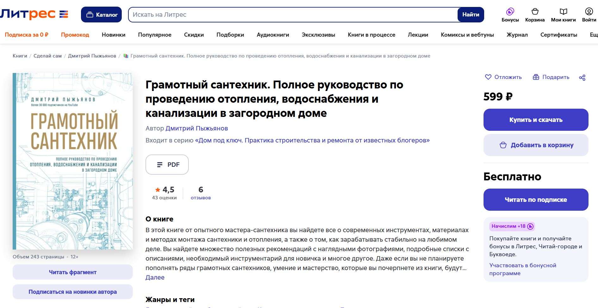The image size is (598, 308).
Task: Click Добавить в корзину button
Action: (x=536, y=145)
